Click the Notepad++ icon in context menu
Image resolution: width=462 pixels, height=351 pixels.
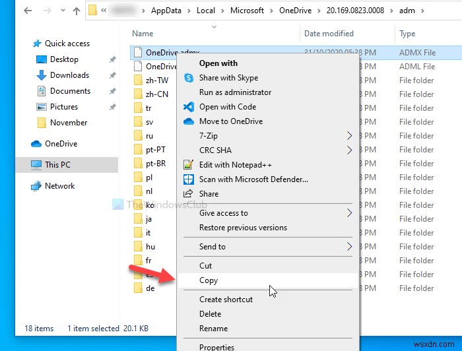(189, 165)
